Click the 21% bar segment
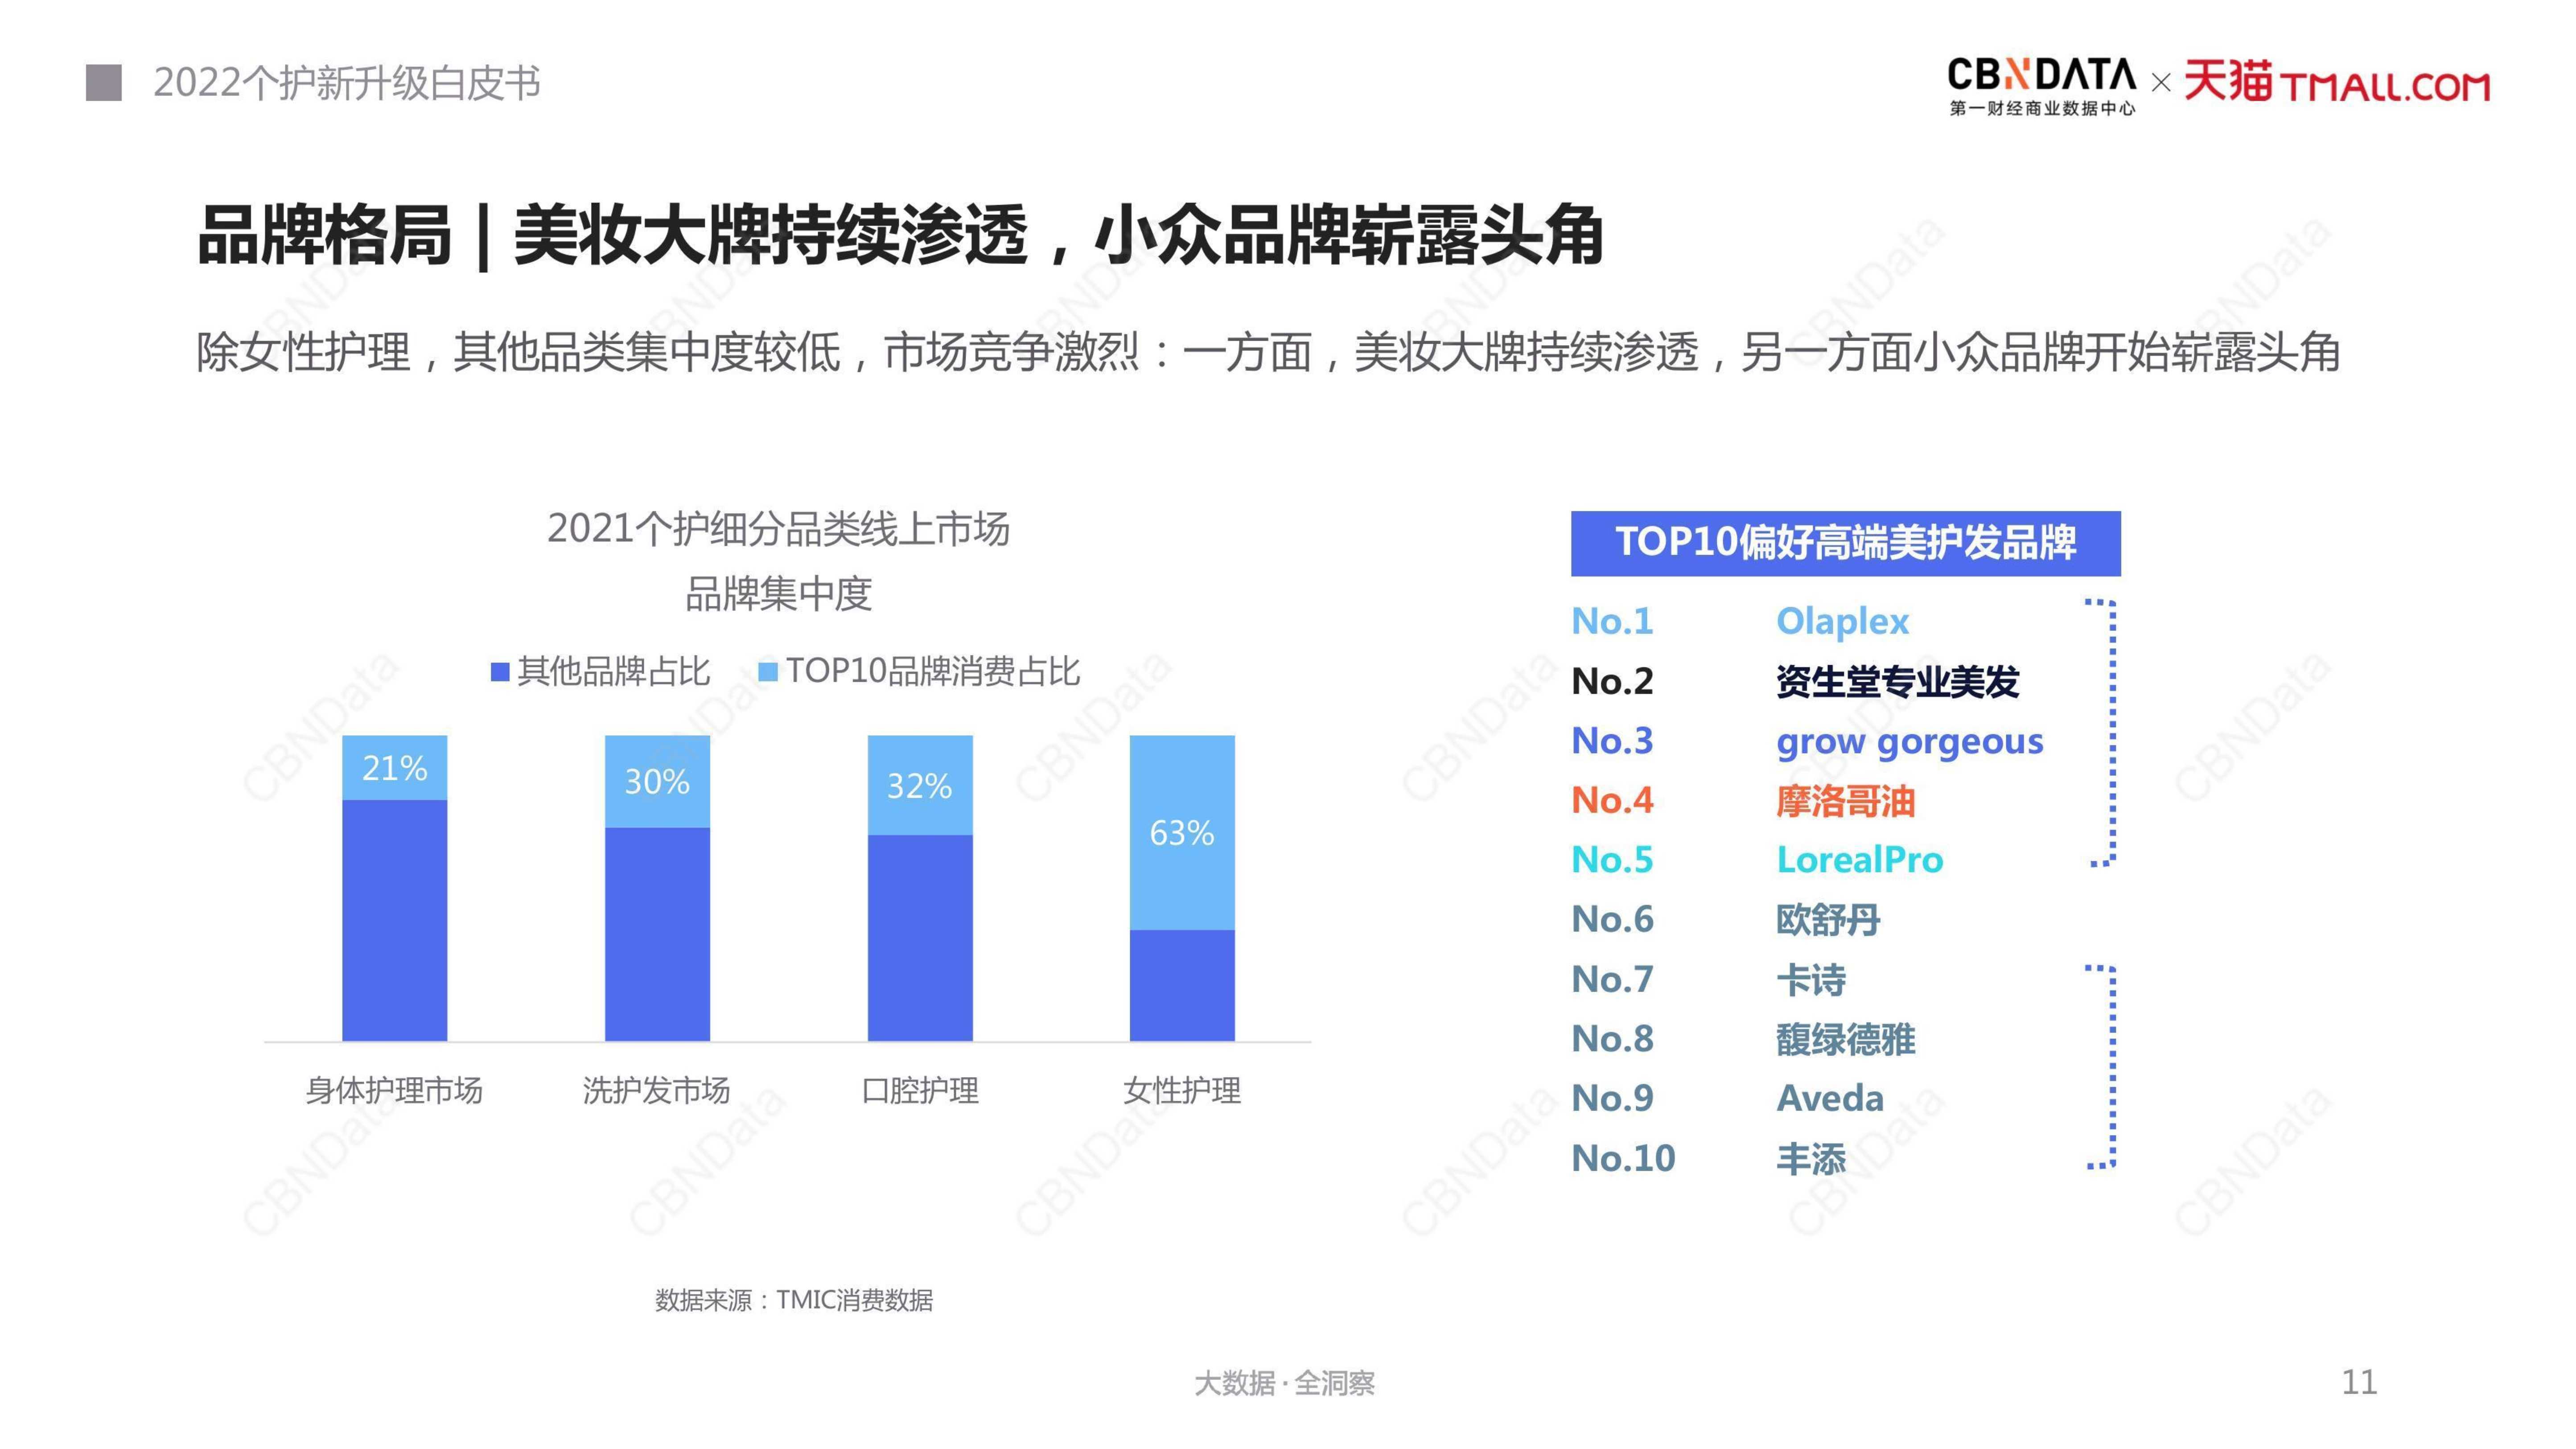 [395, 768]
